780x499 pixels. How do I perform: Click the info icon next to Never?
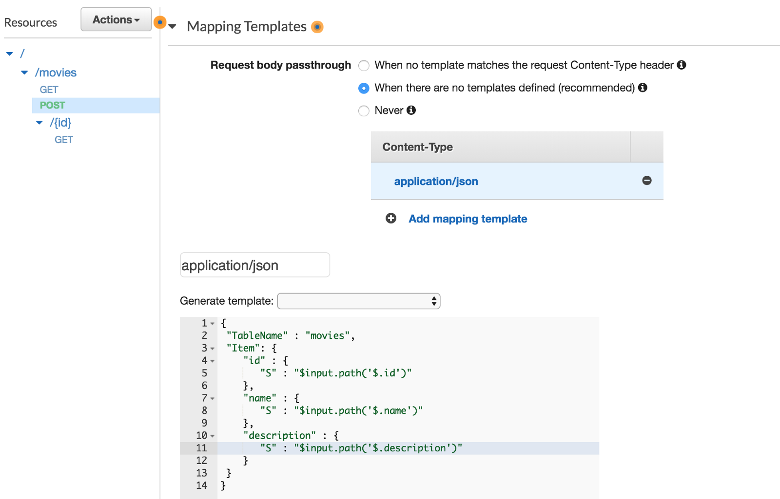pos(411,111)
